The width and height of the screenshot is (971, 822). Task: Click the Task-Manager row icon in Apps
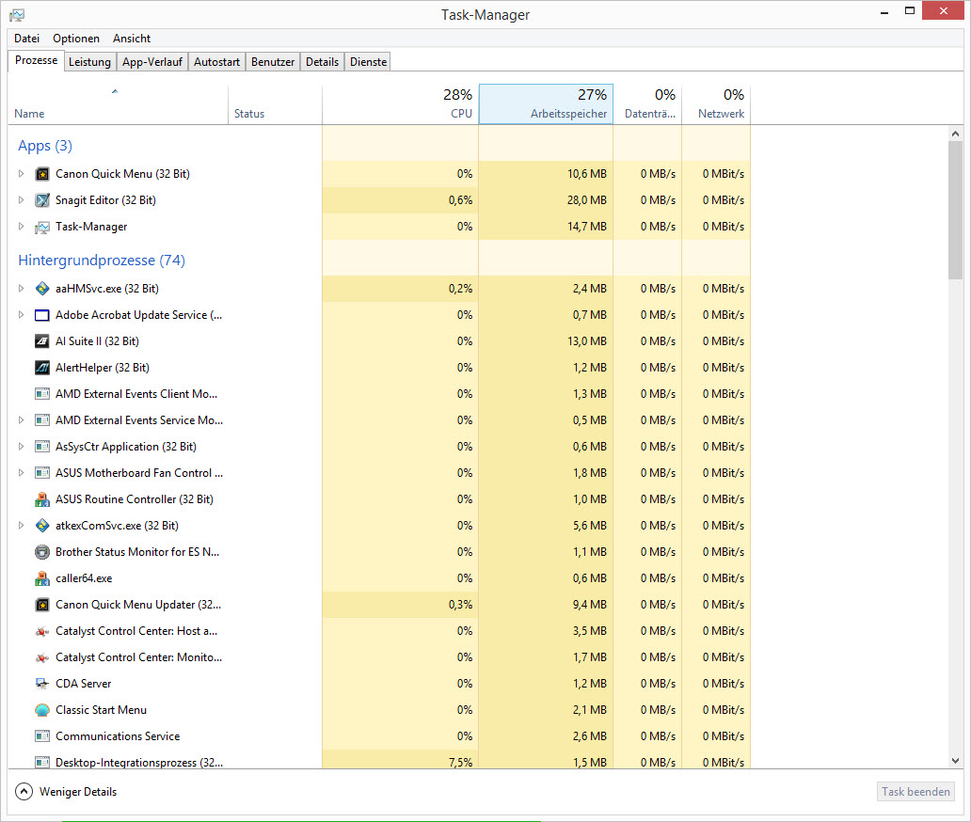tap(42, 228)
